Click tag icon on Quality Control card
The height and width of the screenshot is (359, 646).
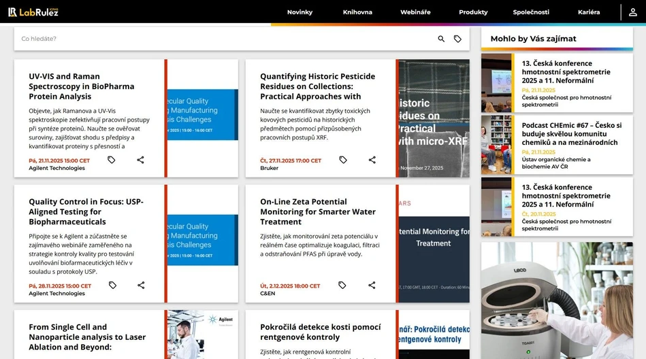point(112,285)
